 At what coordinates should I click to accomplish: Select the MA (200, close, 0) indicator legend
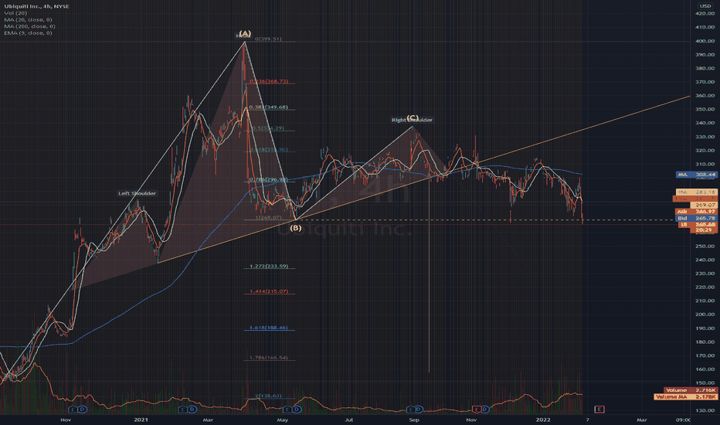(x=29, y=26)
